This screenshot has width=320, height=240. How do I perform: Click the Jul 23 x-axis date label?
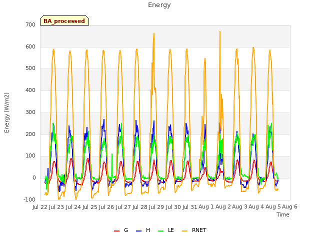pos(56,207)
